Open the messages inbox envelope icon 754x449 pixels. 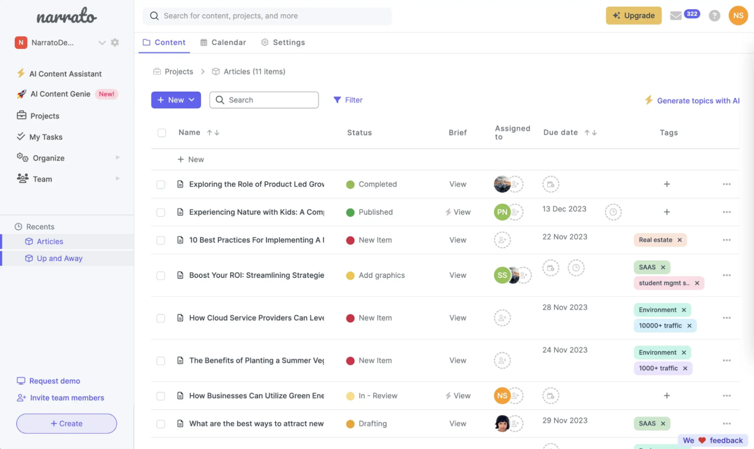pos(676,16)
